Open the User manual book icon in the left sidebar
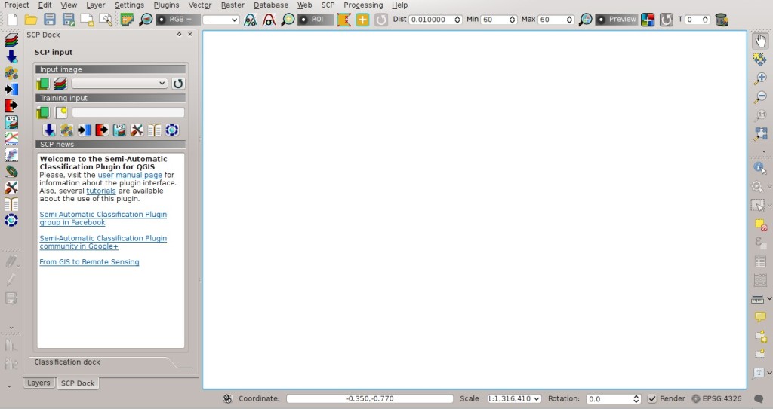773x409 pixels. pos(11,204)
